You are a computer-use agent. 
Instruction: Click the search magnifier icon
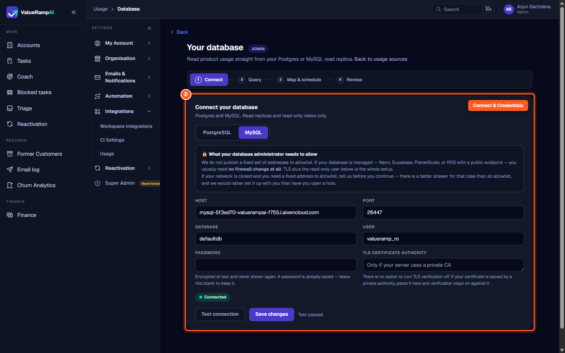[439, 9]
